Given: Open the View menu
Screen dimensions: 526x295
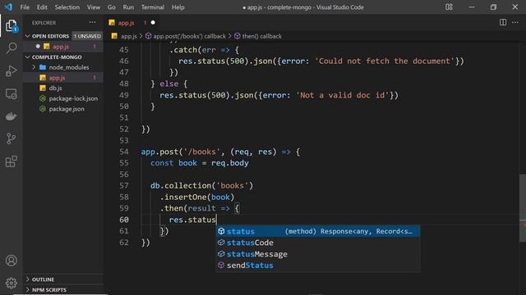Looking at the screenshot, I should click(94, 7).
